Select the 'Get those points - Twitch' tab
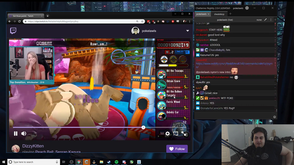Viewport: 294px width, 165px height. tap(23, 16)
